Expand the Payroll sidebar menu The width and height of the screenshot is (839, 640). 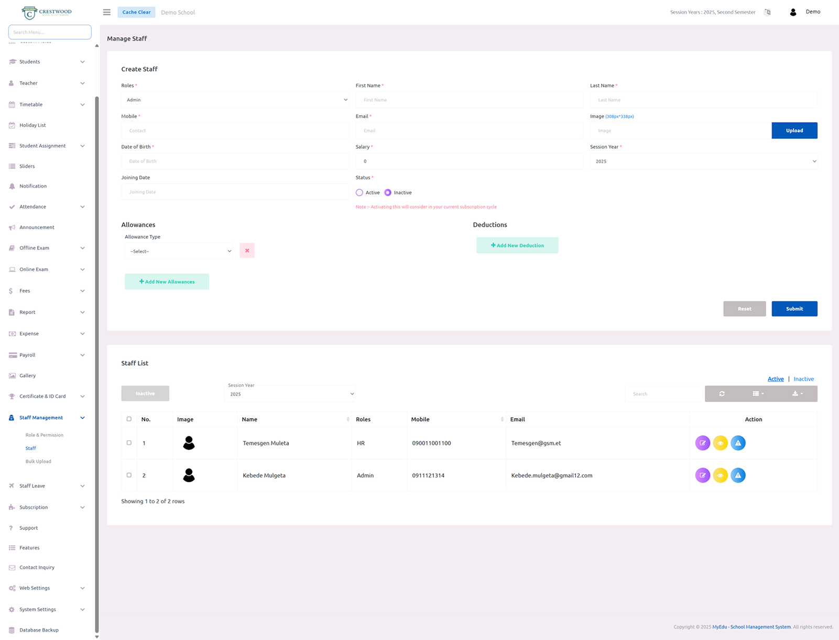click(47, 355)
